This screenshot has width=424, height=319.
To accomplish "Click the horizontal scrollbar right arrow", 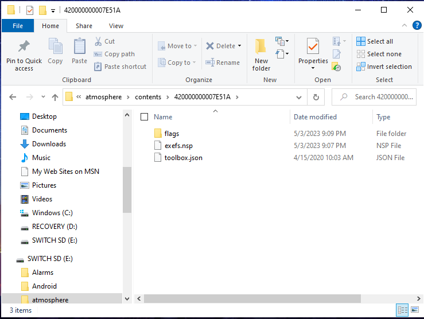I will [419, 299].
